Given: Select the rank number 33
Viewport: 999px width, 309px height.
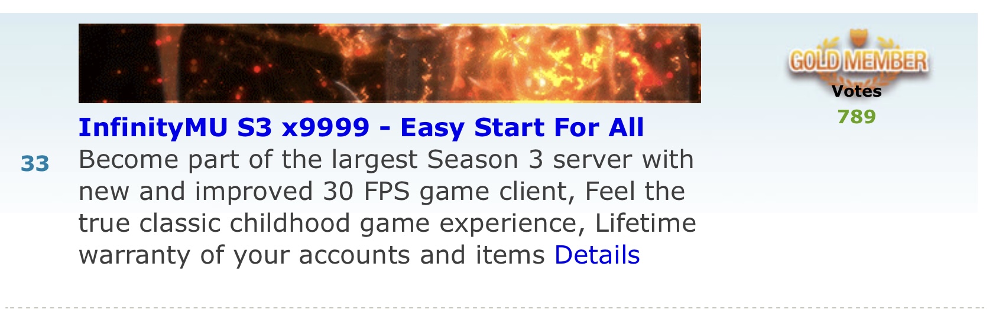Looking at the screenshot, I should tap(35, 164).
